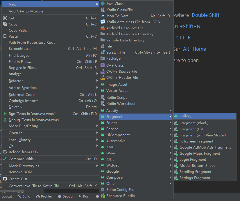This screenshot has width=240, height=201.
Task: Click the Kotlin Class/File icon
Action: (103, 10)
